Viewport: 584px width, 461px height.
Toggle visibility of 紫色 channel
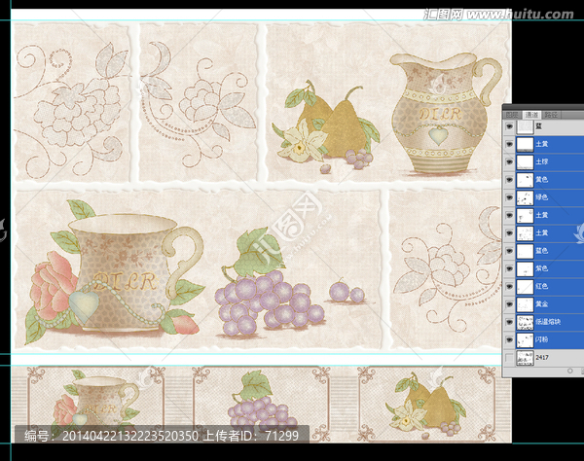click(x=509, y=268)
